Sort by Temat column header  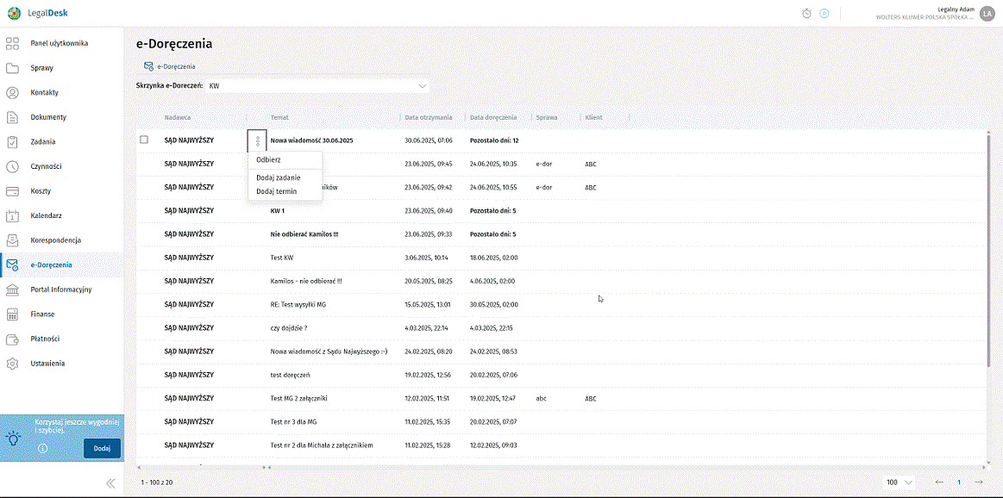(x=279, y=118)
